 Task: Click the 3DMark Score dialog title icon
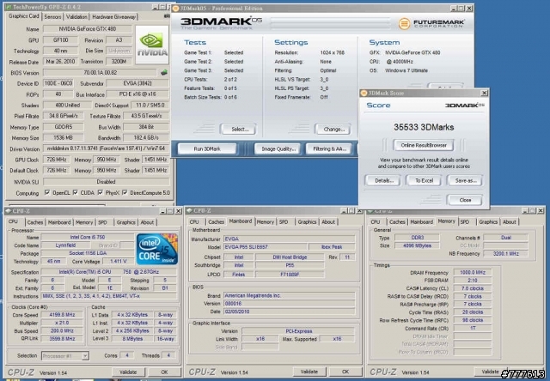[364, 93]
